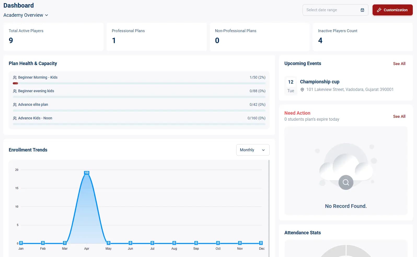Click the Upcoming Events heading
Viewport: 417px width, 257px height.
(303, 63)
